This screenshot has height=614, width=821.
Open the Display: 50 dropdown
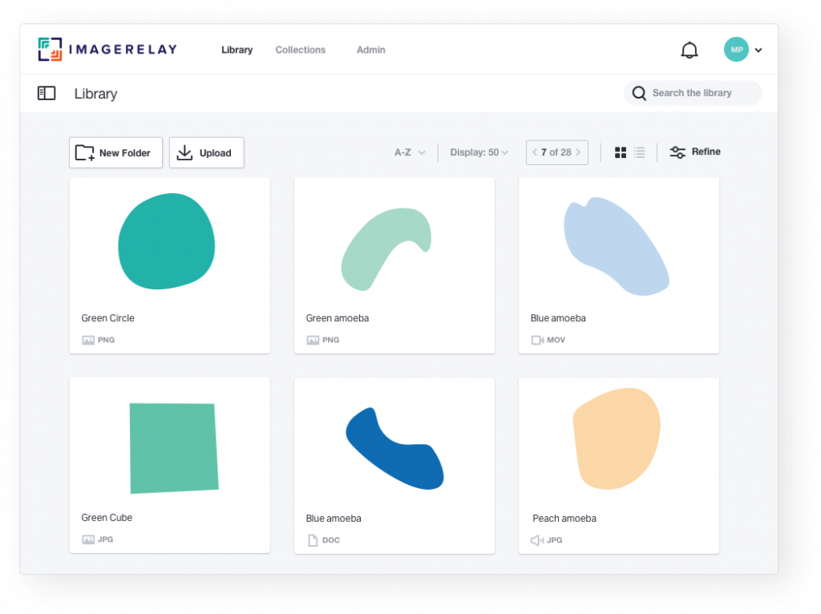[479, 151]
